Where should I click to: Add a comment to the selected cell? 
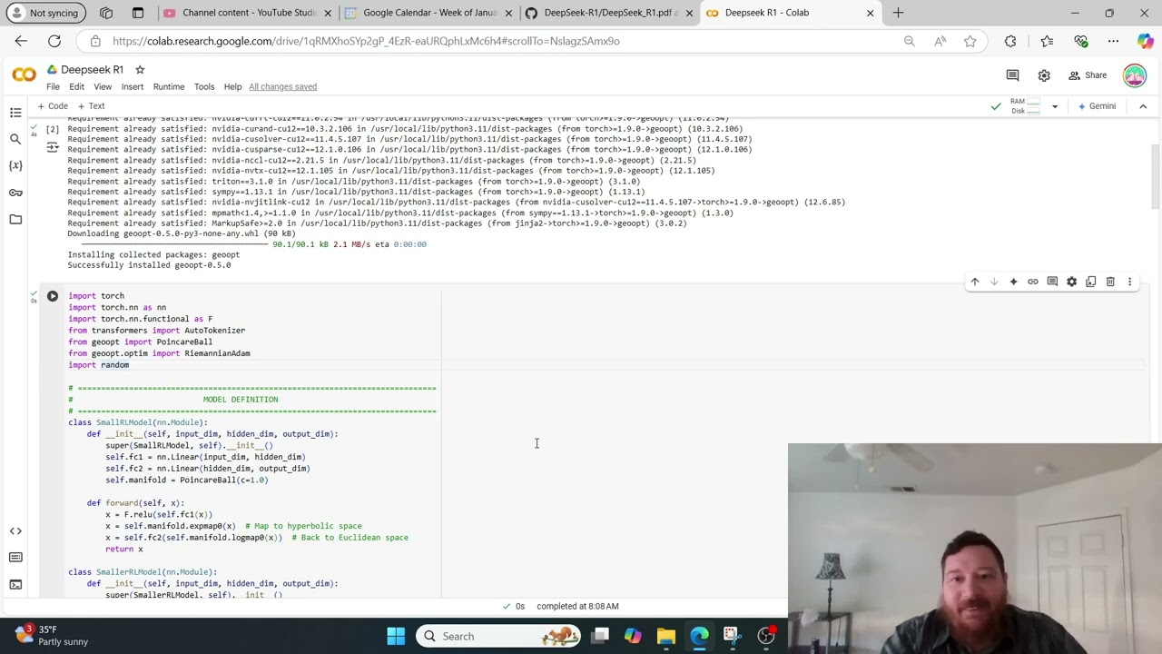1052,282
